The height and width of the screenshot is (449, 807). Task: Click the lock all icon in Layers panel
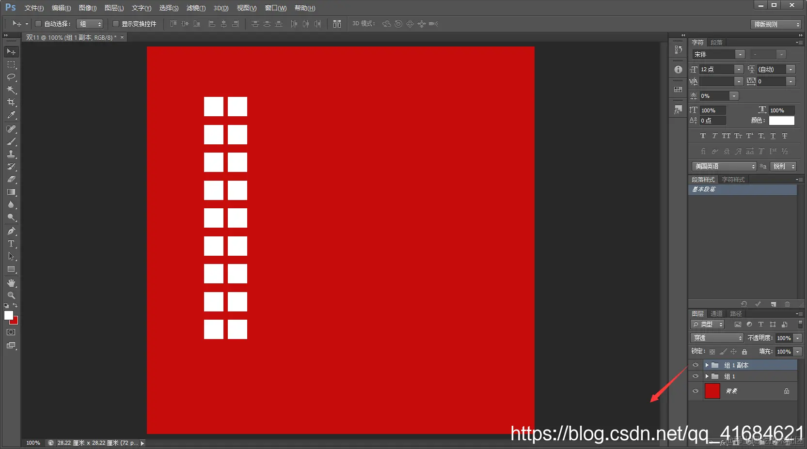[744, 352]
